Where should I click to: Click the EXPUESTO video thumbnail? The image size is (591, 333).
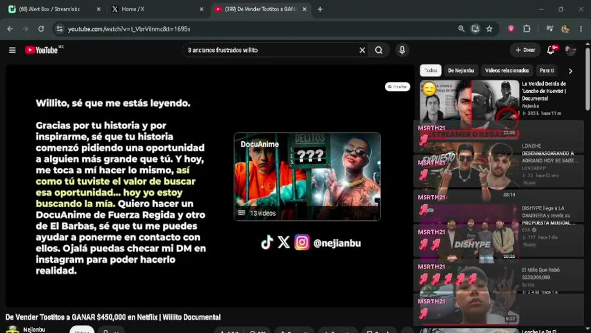pyautogui.click(x=469, y=170)
